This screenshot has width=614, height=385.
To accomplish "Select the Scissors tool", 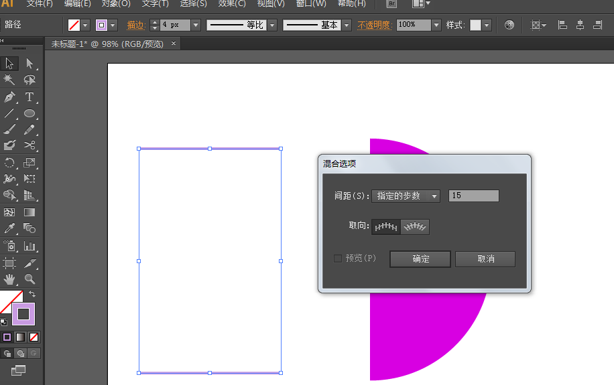I will (x=29, y=145).
